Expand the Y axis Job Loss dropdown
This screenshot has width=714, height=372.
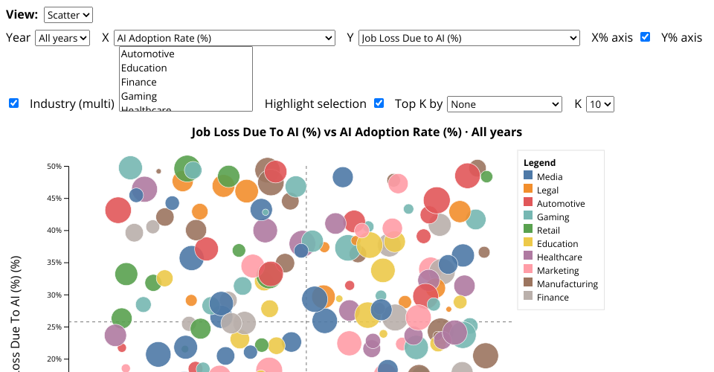point(469,38)
